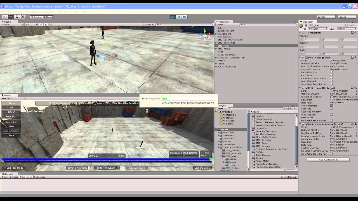The height and width of the screenshot is (201, 358).
Task: Enable Loop Playback under OMS_Mixer (Script)
Action: [331, 81]
